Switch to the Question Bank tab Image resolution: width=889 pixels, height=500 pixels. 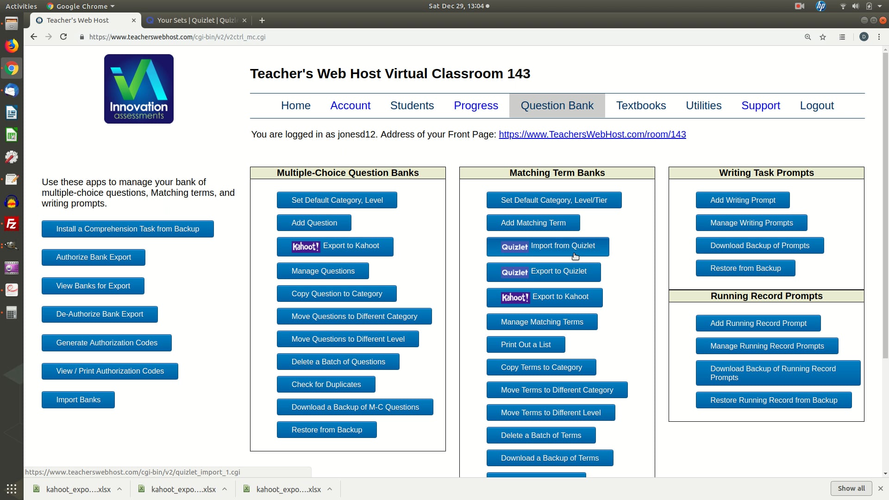tap(557, 105)
